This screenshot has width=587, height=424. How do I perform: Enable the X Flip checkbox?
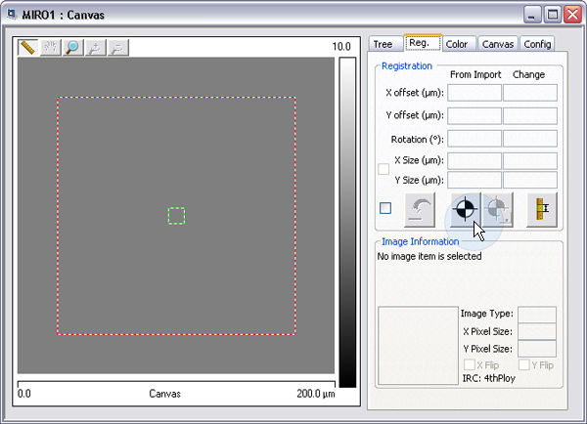pyautogui.click(x=470, y=364)
